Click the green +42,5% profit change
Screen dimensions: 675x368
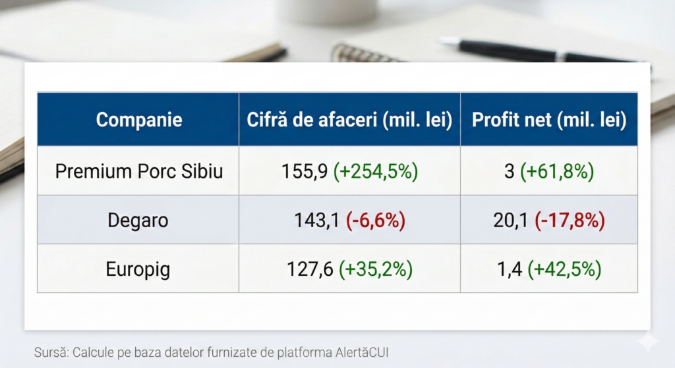pos(564,269)
